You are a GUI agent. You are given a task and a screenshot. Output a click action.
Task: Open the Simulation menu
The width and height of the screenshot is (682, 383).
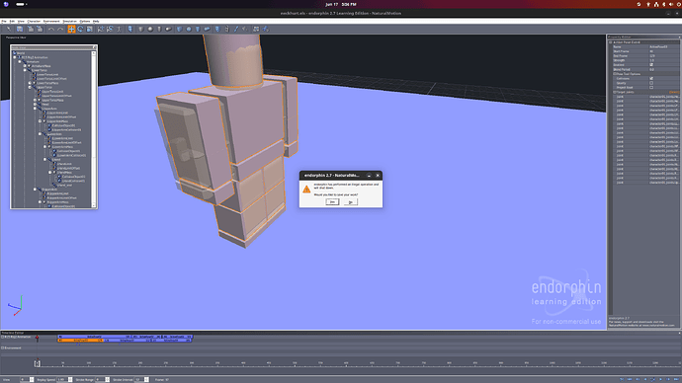[69, 21]
